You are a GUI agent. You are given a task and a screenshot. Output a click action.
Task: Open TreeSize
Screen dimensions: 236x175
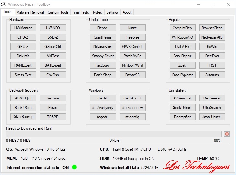coord(133,37)
